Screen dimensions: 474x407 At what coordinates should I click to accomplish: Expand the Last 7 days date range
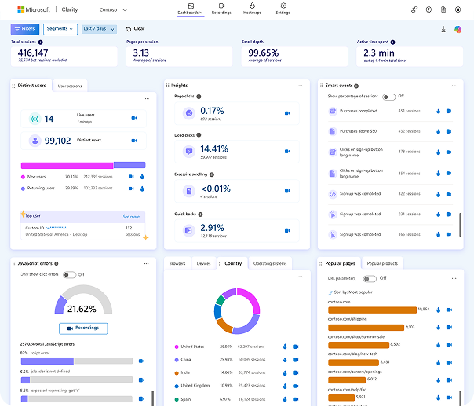[100, 28]
